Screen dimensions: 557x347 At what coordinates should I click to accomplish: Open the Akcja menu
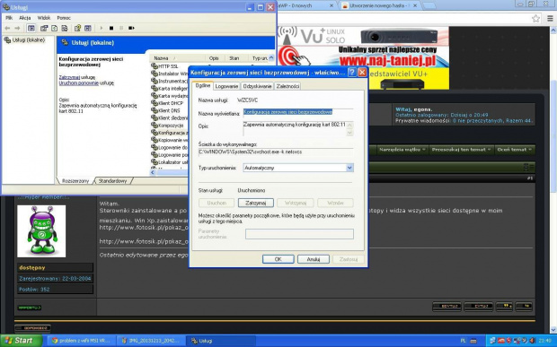point(25,18)
